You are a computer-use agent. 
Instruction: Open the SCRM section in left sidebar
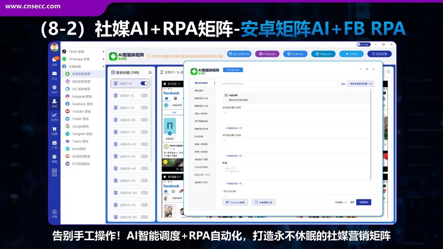[x=55, y=116]
